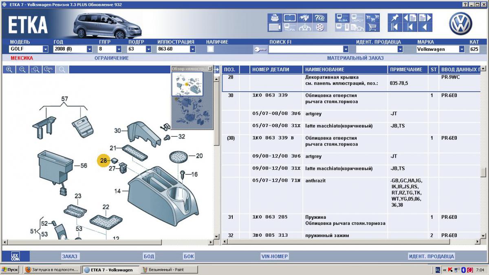Click the МАТЕРИАЛЬНЫЙ ЗАКАЗ label
The image size is (489, 275).
click(355, 58)
